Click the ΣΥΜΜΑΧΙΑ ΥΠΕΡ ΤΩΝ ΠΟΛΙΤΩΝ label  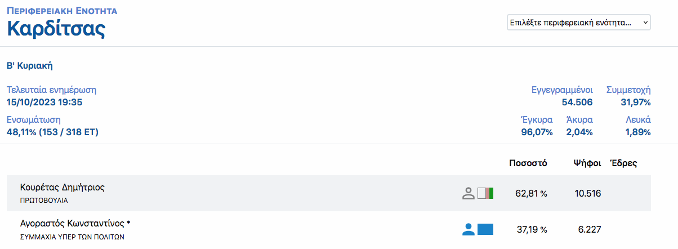pos(72,237)
